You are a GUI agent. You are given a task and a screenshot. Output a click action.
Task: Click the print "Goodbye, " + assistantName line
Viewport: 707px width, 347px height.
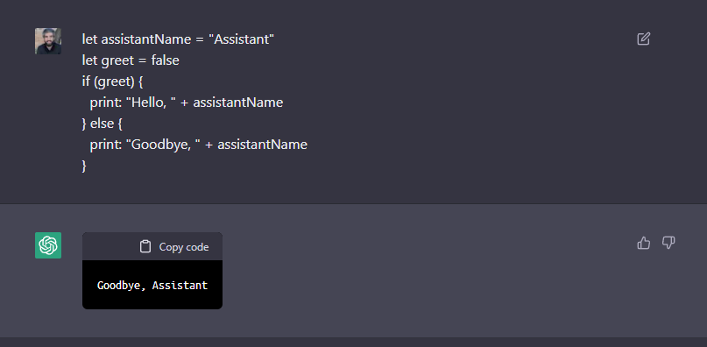(x=198, y=145)
